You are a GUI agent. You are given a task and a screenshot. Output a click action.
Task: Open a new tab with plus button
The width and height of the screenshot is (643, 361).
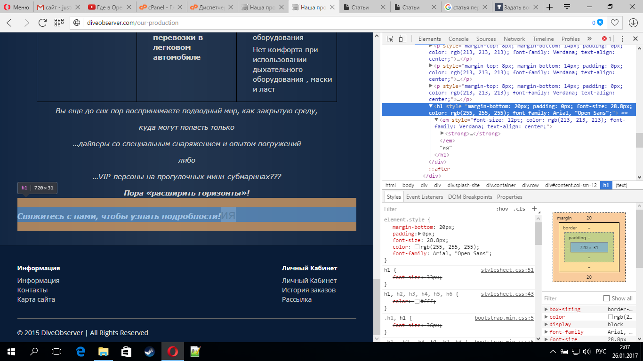pos(549,7)
